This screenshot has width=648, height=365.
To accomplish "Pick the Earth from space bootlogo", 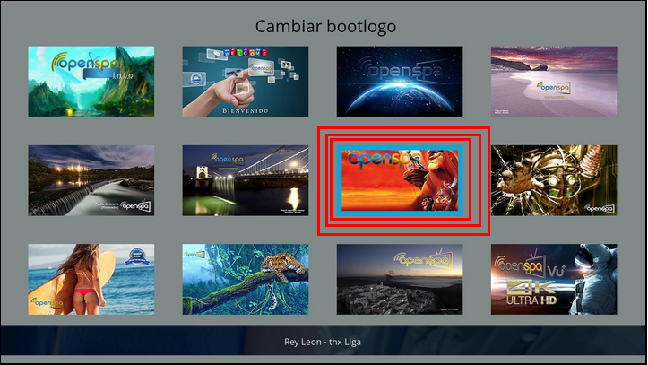I will tap(400, 82).
